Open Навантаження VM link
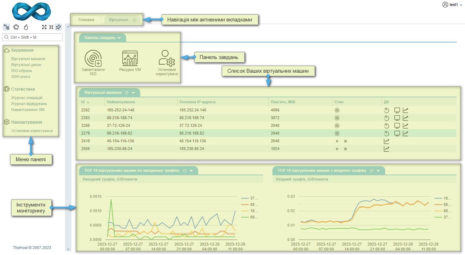 [28, 110]
